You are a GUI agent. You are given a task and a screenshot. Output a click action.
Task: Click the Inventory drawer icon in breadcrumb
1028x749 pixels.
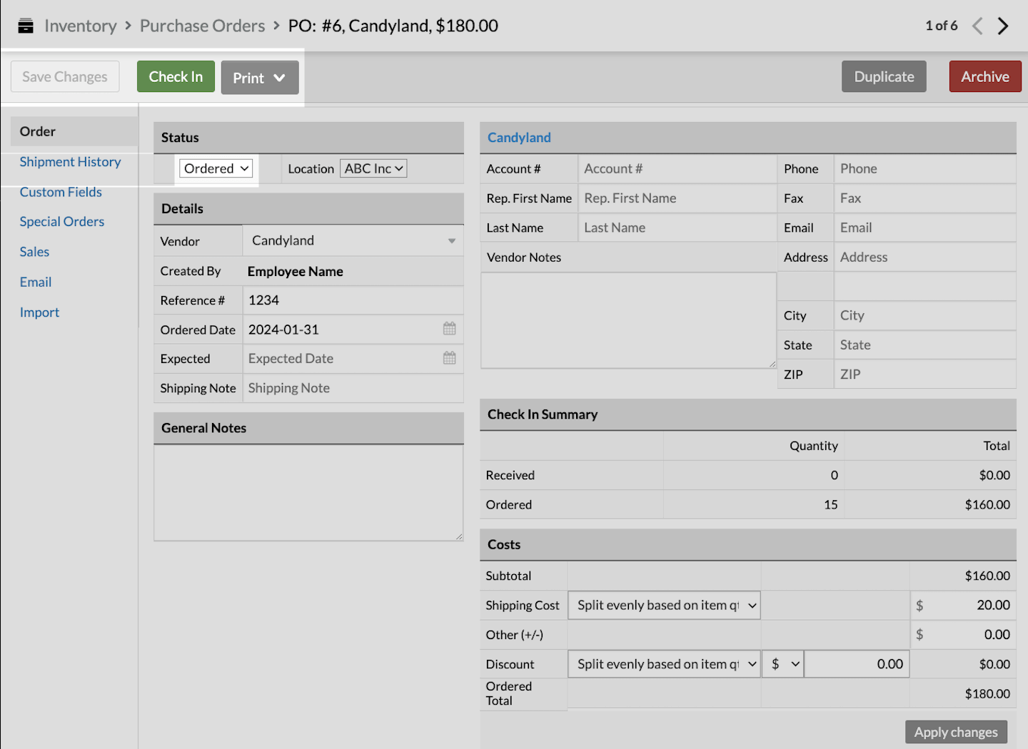[26, 26]
